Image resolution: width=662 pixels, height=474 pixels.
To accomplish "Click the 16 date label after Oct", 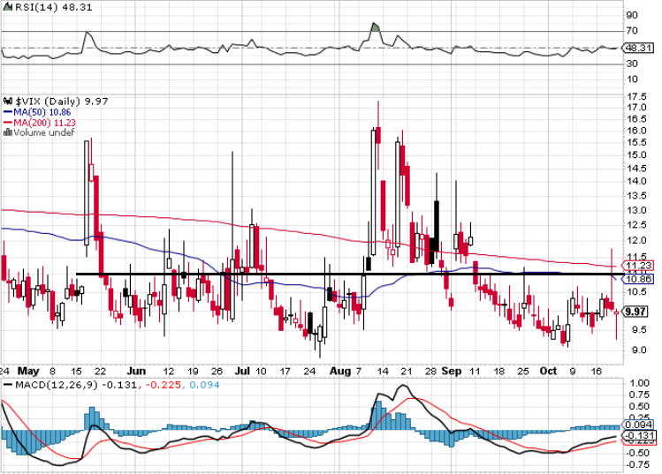I will tap(596, 372).
